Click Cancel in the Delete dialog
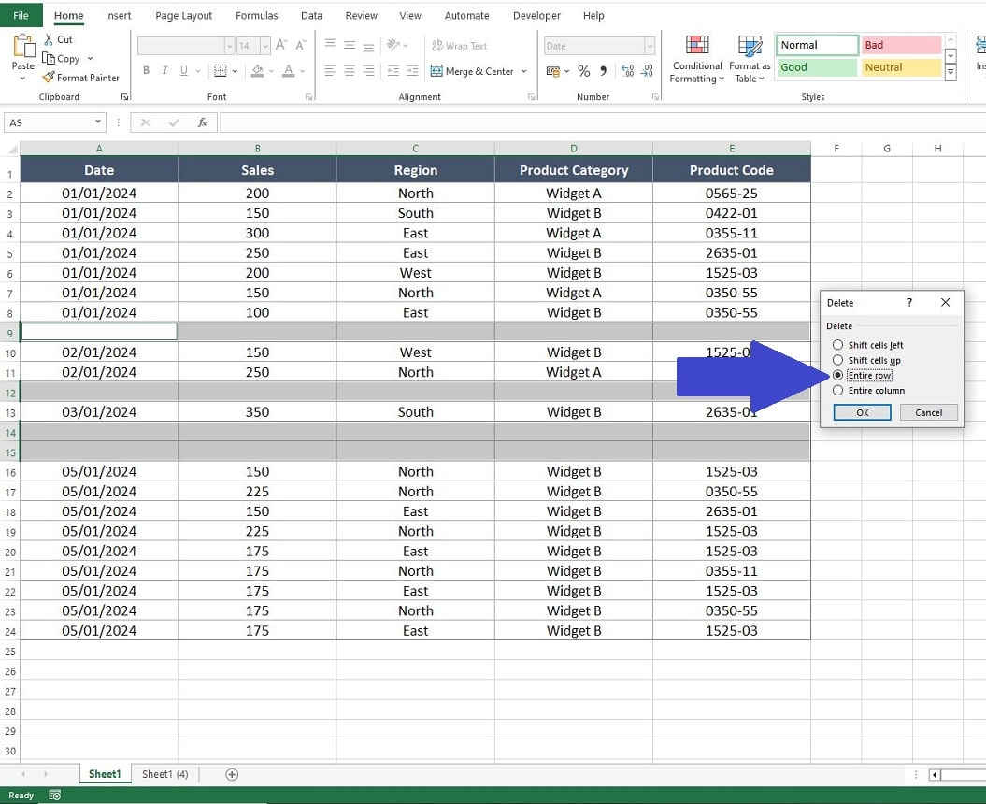The height and width of the screenshot is (804, 986). 928,412
